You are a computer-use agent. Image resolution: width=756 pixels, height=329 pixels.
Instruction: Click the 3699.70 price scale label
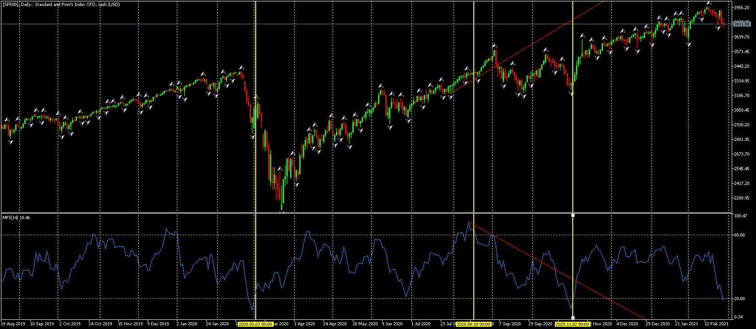(x=742, y=37)
